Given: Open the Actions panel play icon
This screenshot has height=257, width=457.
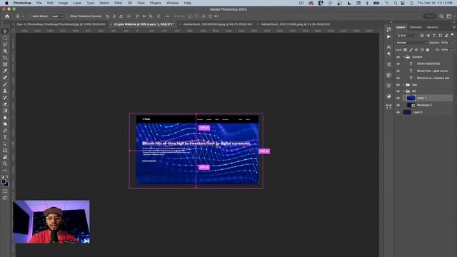Looking at the screenshot, I should [x=388, y=36].
